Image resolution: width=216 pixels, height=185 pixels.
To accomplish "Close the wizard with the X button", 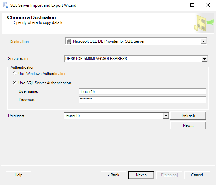I will coord(207,5).
